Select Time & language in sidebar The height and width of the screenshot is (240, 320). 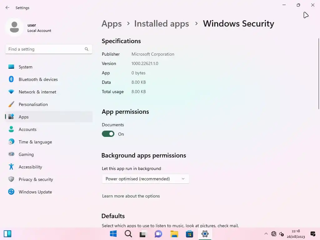pos(49,142)
